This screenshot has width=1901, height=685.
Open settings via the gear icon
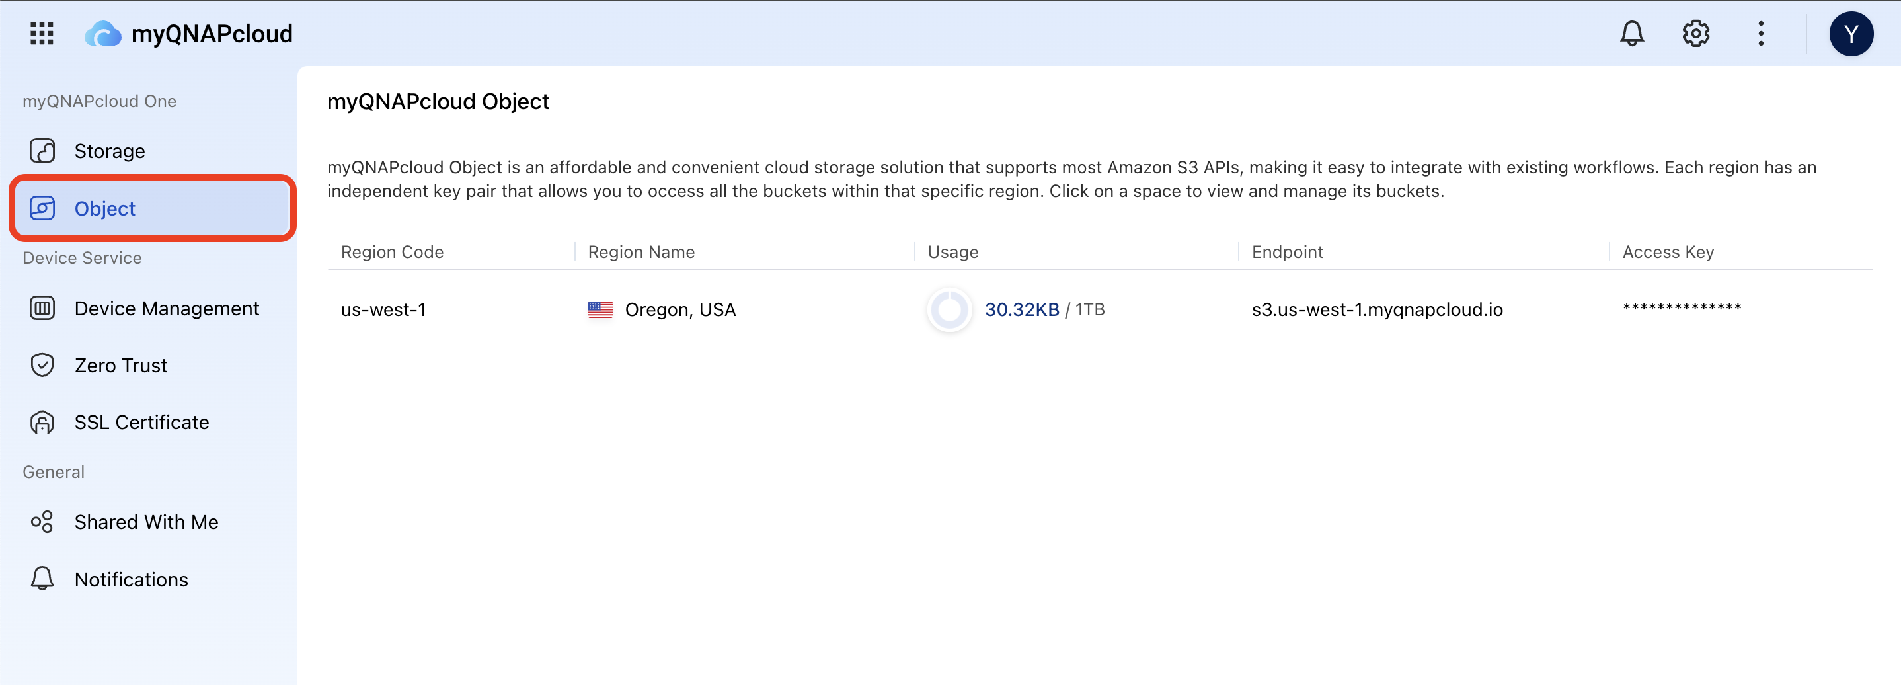tap(1696, 32)
